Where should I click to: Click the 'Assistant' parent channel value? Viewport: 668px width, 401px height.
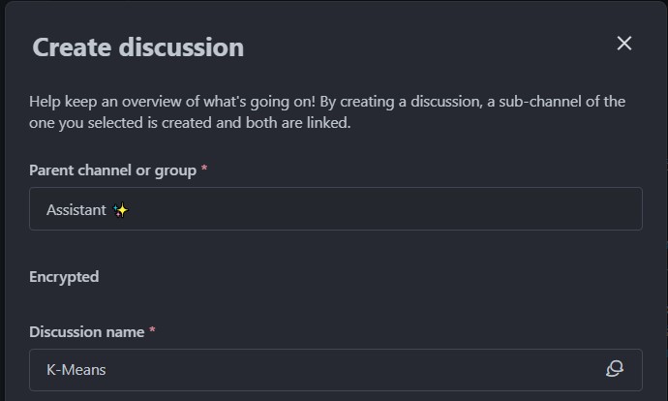click(x=76, y=209)
